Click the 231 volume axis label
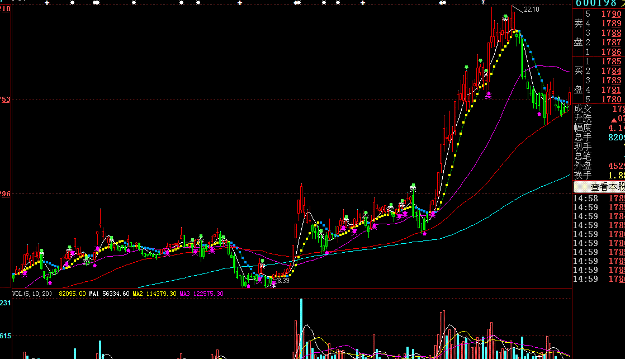This screenshot has width=625, height=359. (x=6, y=303)
